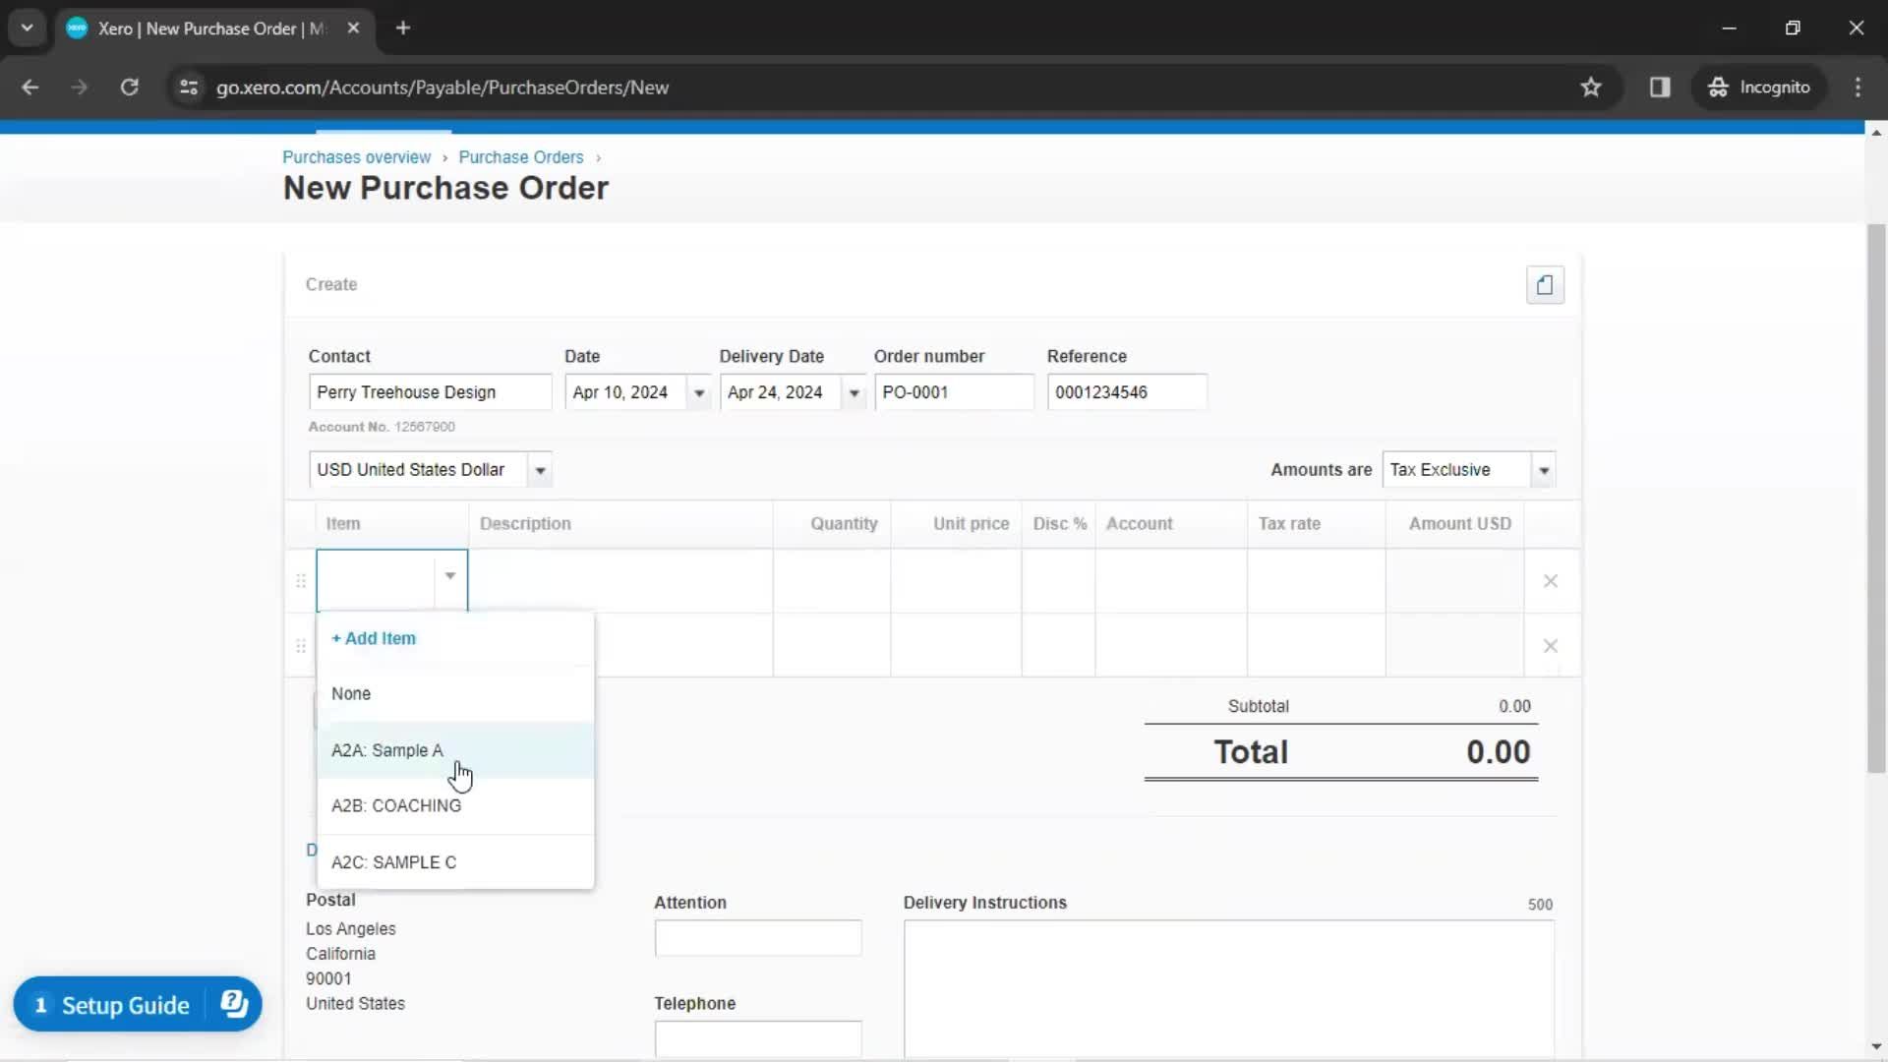1888x1062 pixels.
Task: Click the page vertical scrollbar thumb
Action: (1876, 498)
